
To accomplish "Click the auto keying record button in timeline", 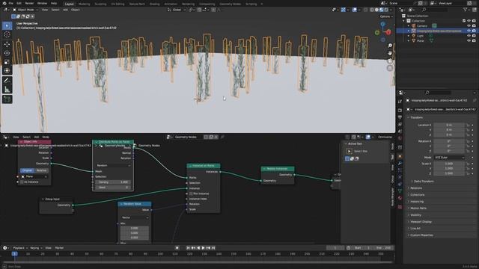I will [177, 248].
